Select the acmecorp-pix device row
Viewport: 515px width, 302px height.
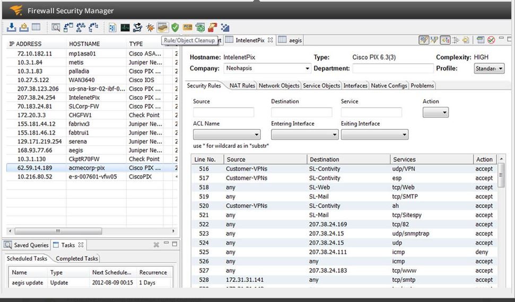click(92, 168)
